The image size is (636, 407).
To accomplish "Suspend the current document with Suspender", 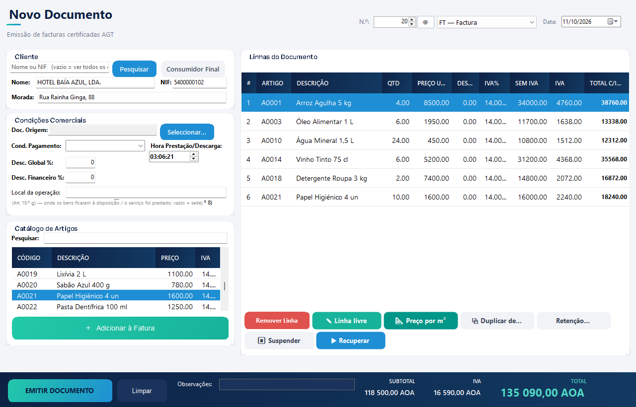I will (x=279, y=341).
